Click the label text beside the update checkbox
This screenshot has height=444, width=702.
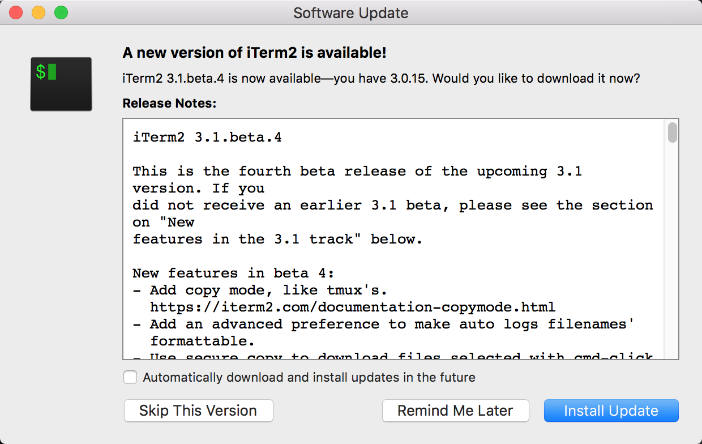click(x=309, y=377)
